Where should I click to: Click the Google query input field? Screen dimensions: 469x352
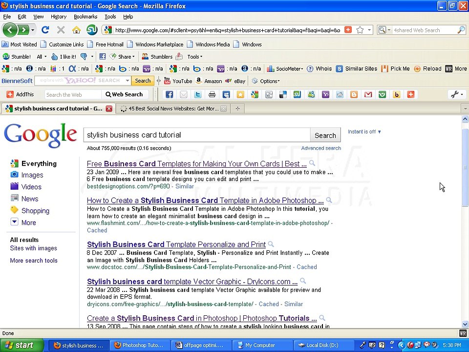[x=197, y=135]
